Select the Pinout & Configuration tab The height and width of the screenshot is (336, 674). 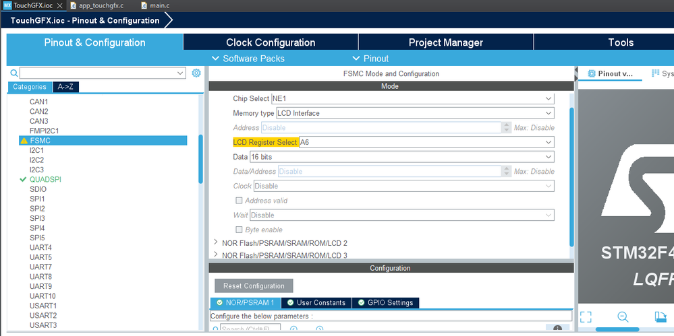(94, 42)
